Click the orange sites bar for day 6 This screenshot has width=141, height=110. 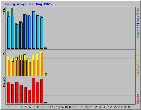pyautogui.click(x=30, y=69)
